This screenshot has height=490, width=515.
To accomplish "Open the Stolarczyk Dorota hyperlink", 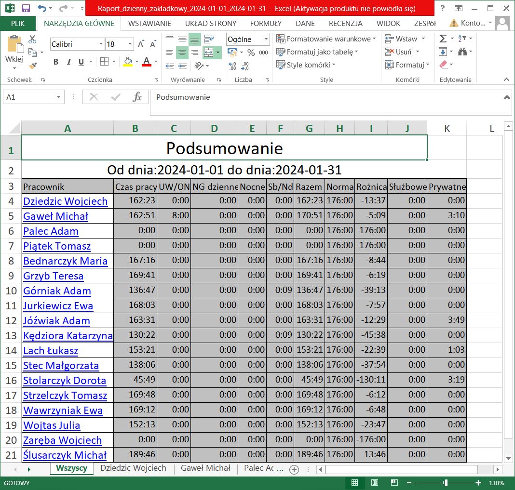I will (x=65, y=381).
